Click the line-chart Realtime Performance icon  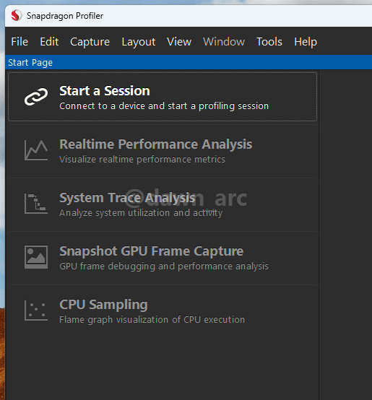click(36, 150)
